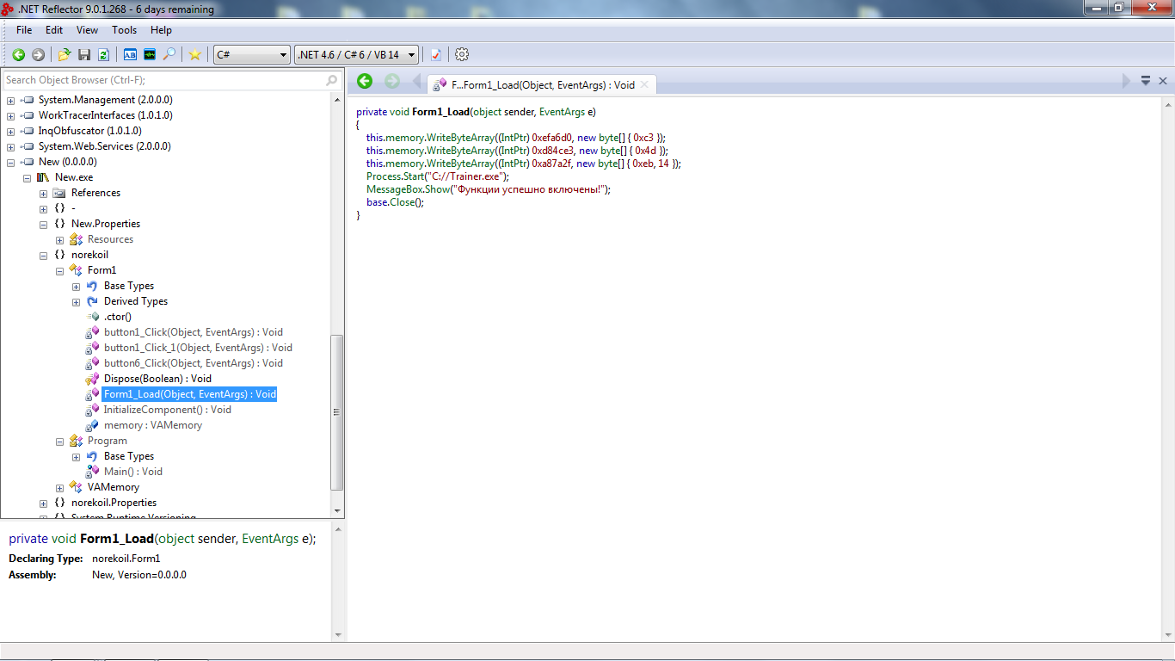Screen dimensions: 1175x661
Task: Click the toolbar green Back arrow
Action: click(18, 54)
